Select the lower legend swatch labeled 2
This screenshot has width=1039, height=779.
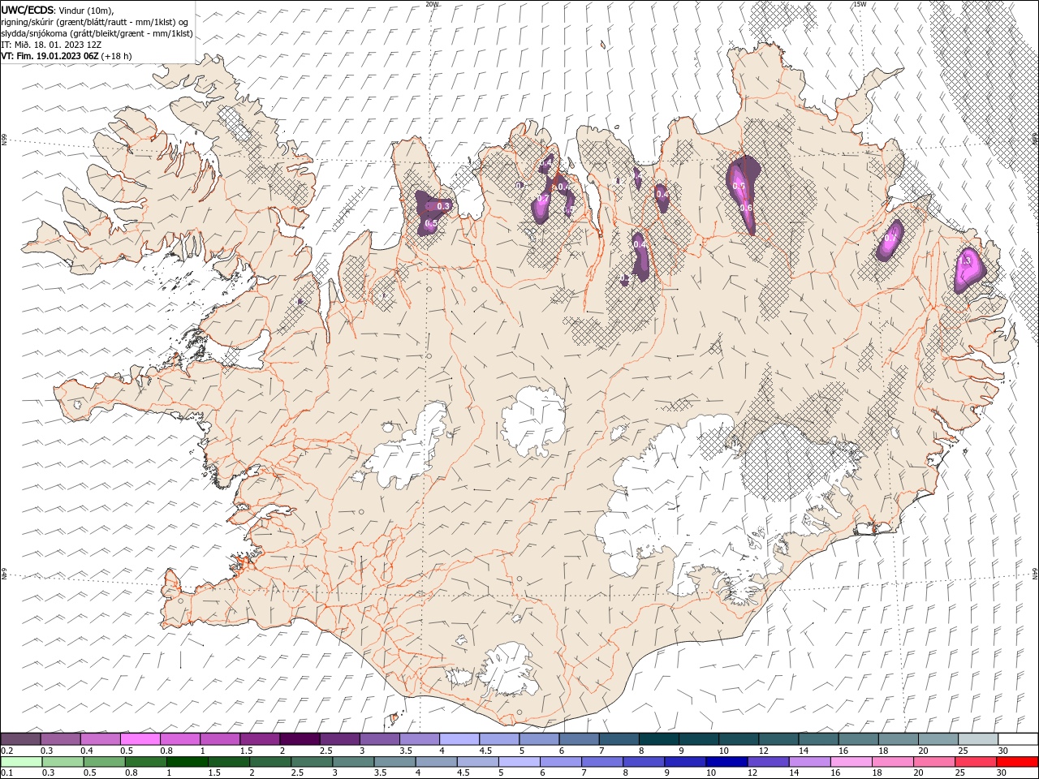[x=269, y=762]
